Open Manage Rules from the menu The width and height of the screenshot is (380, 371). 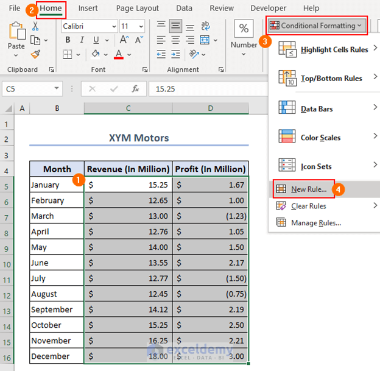(x=315, y=222)
